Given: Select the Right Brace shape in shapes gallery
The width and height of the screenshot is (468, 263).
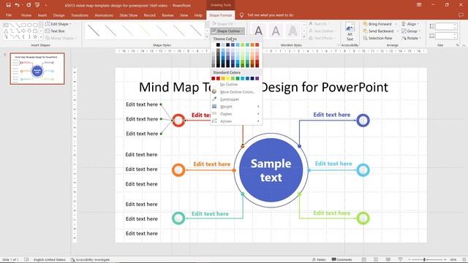Looking at the screenshot, I should [29, 37].
